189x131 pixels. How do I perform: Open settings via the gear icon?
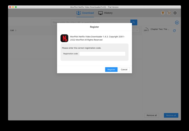(x=175, y=13)
